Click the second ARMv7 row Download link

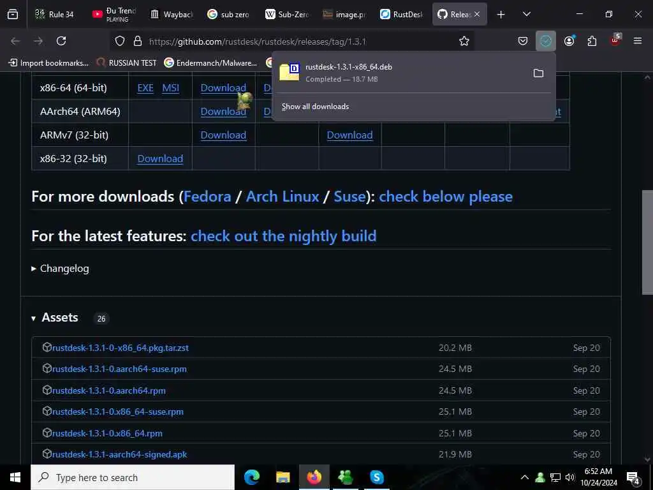pos(350,135)
